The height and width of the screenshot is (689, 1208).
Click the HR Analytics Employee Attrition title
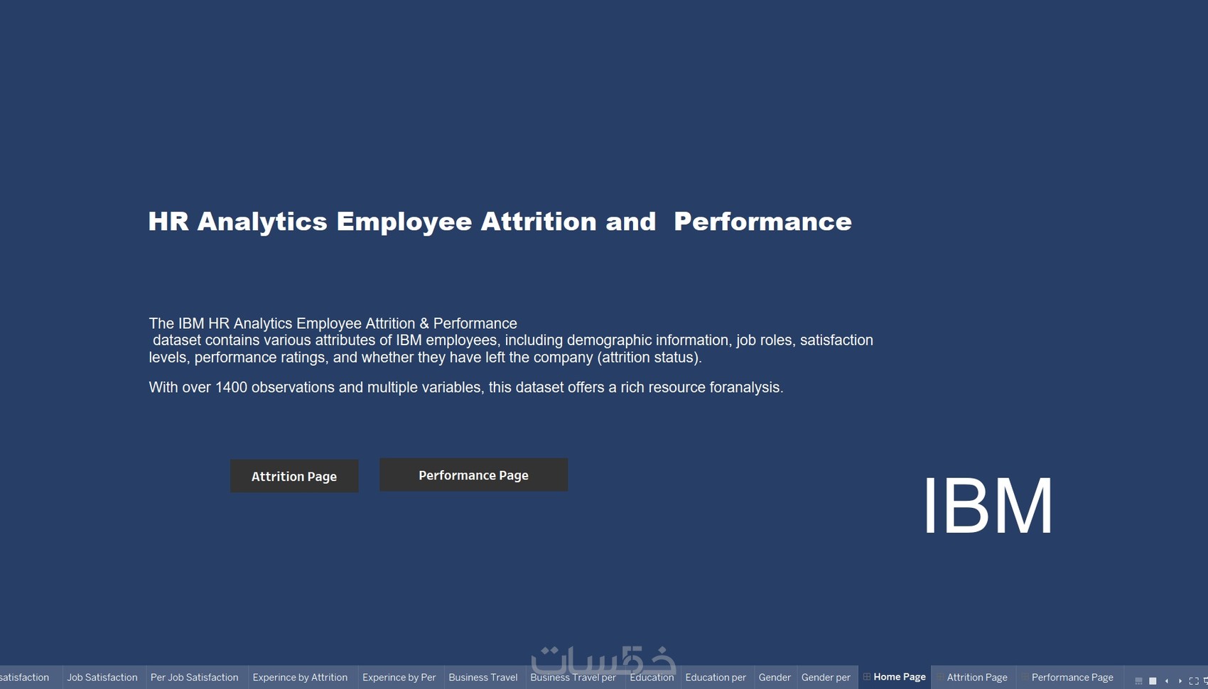(500, 222)
